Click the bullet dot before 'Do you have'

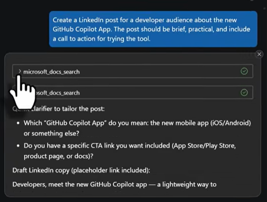(18, 146)
